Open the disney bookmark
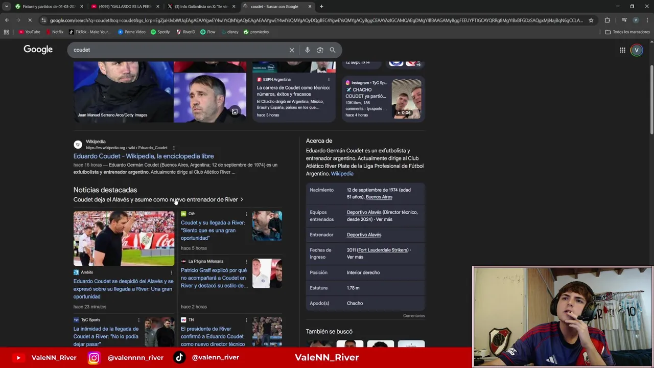Viewport: 654px width, 368px height. pyautogui.click(x=229, y=32)
